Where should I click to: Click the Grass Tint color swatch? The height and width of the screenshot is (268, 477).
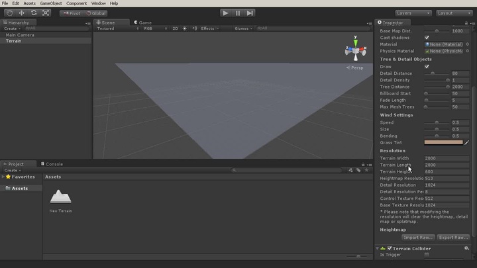(443, 142)
